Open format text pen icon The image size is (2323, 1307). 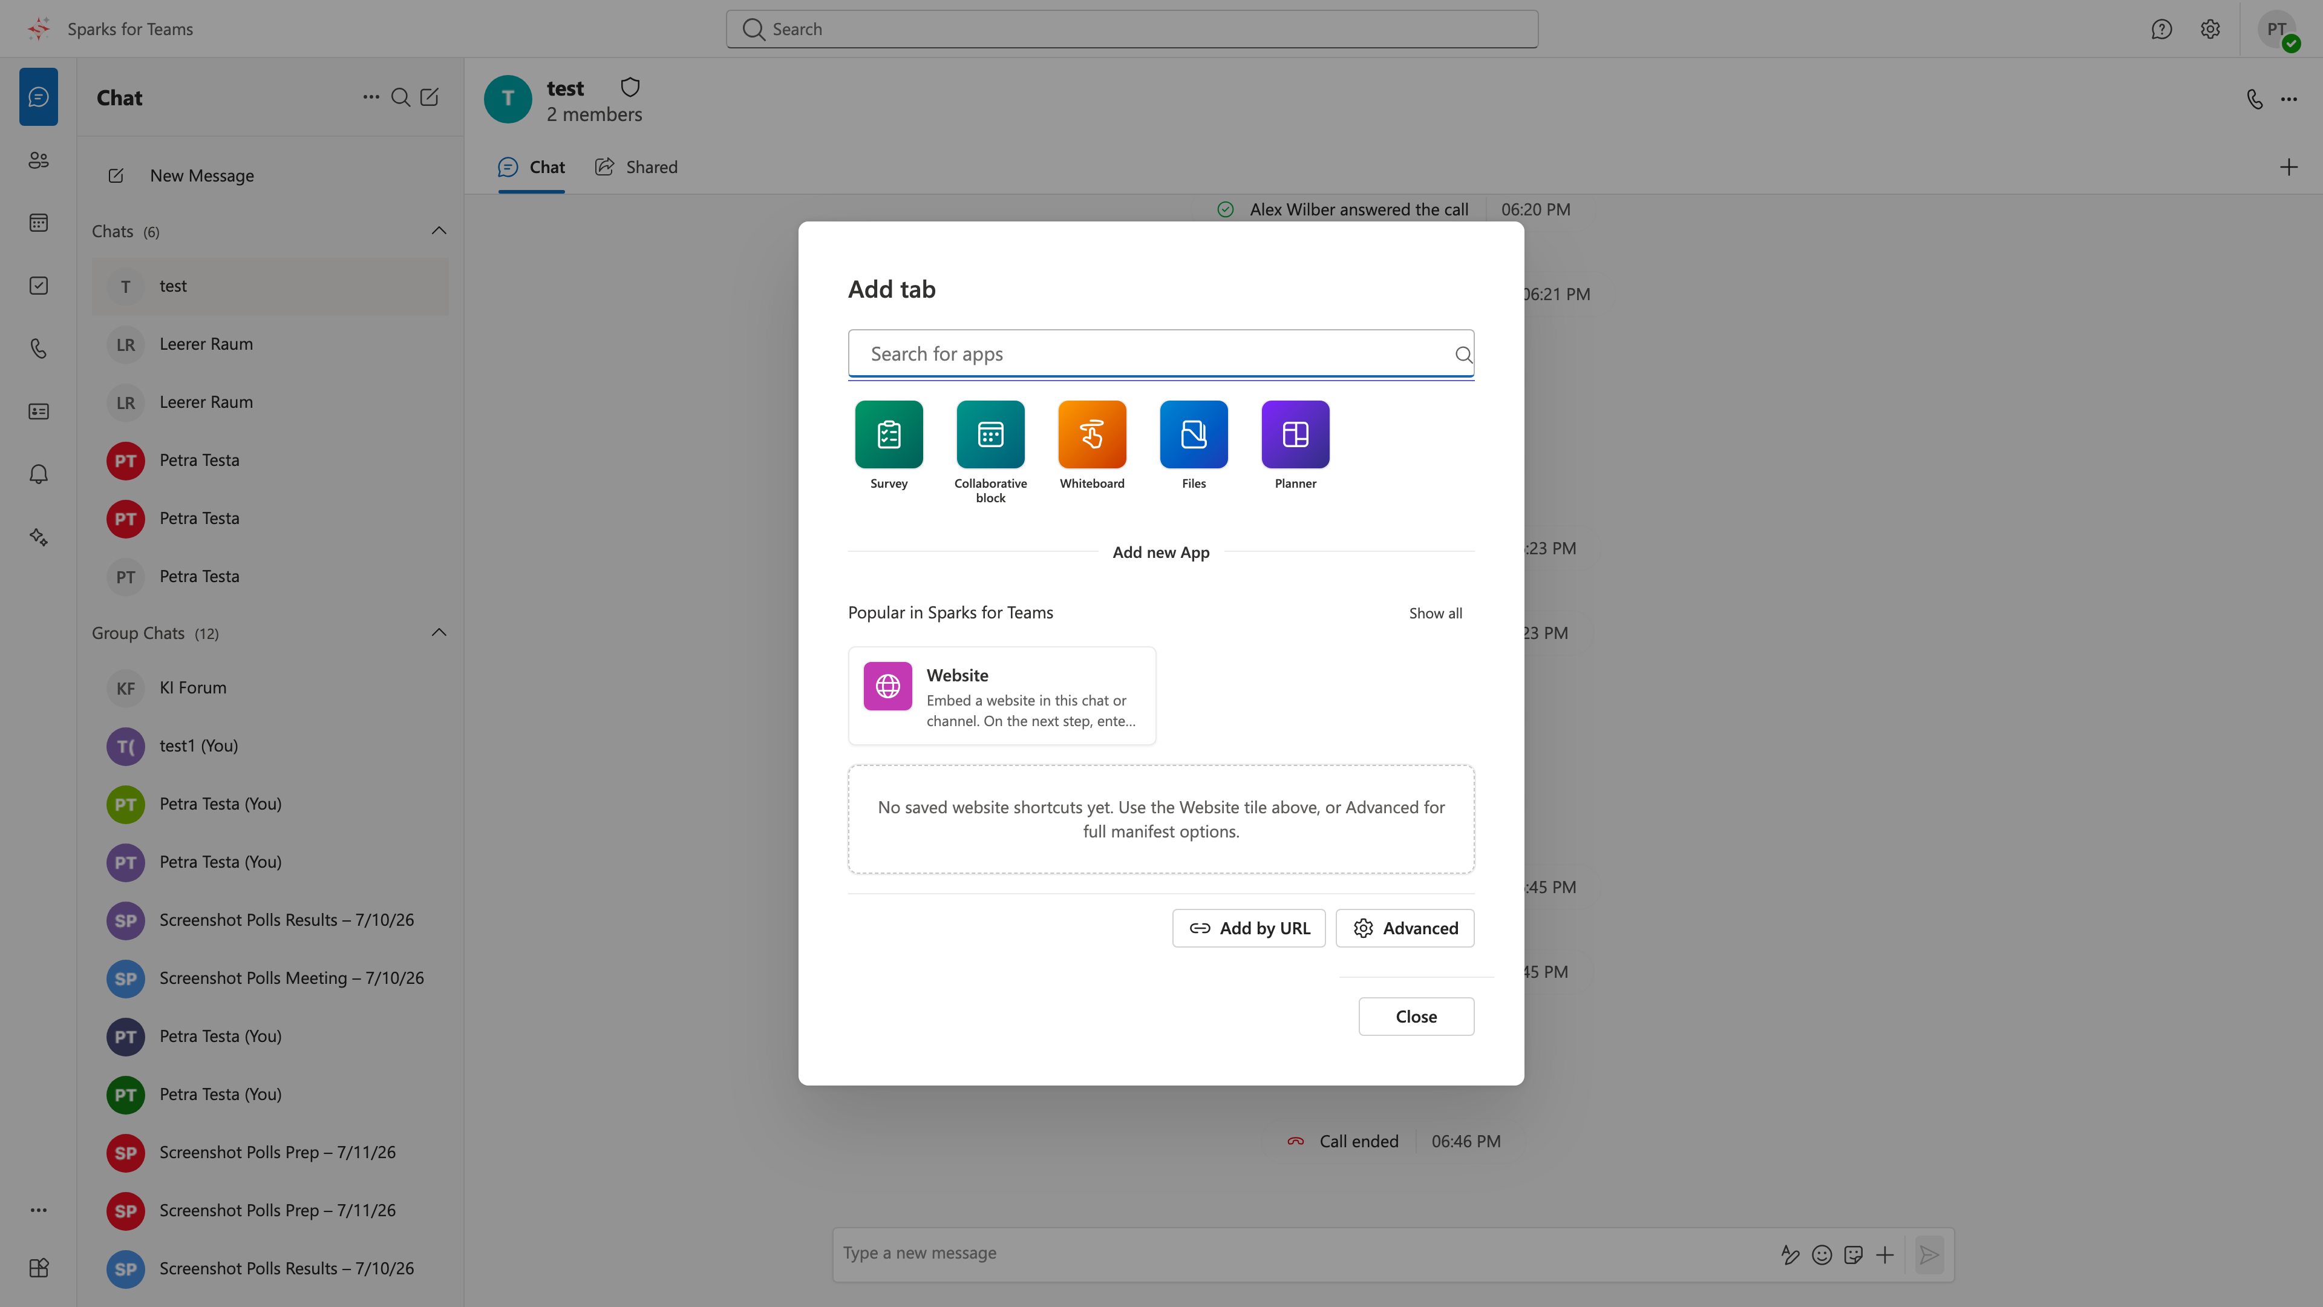tap(1790, 1255)
